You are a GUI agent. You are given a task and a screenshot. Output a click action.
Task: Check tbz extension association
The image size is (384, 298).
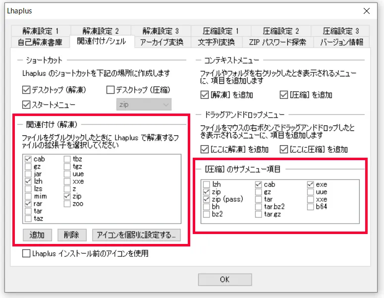[67, 159]
